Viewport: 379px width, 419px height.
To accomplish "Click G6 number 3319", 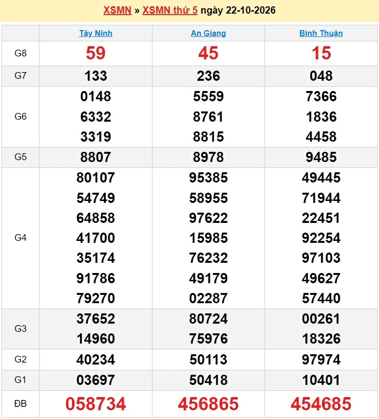I will click(x=96, y=137).
